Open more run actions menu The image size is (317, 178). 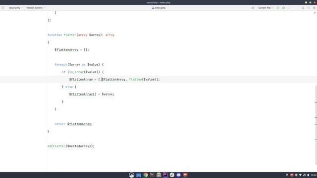coord(289,8)
